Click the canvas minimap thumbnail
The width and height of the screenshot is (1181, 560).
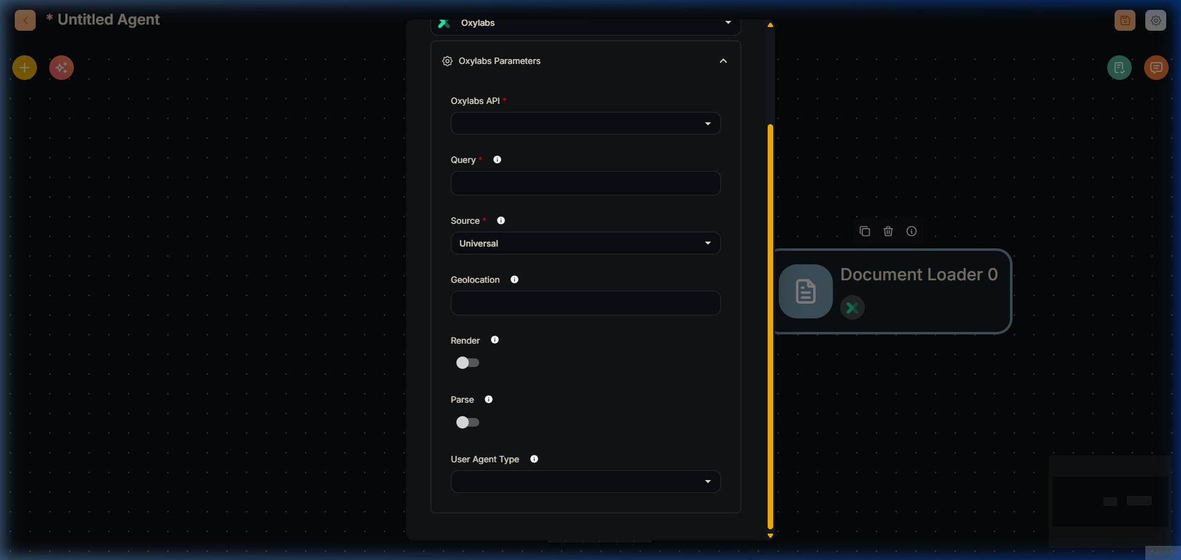point(1110,501)
